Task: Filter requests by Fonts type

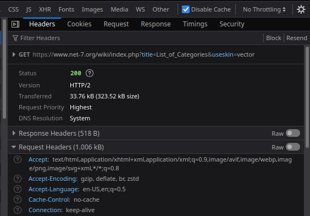Action: [x=66, y=9]
